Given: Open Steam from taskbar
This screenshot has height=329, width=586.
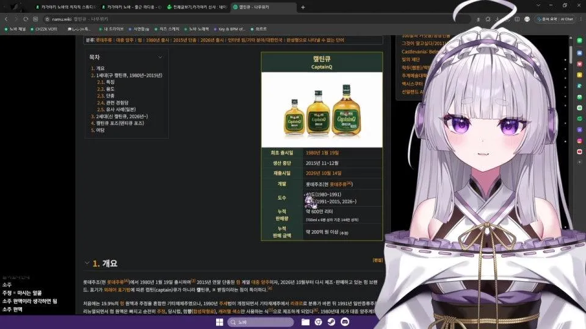Looking at the screenshot, I should click(x=331, y=322).
